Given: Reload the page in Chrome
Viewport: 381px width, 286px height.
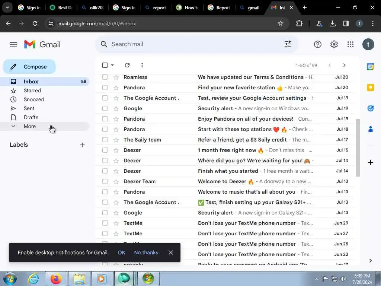Looking at the screenshot, I should [35, 23].
